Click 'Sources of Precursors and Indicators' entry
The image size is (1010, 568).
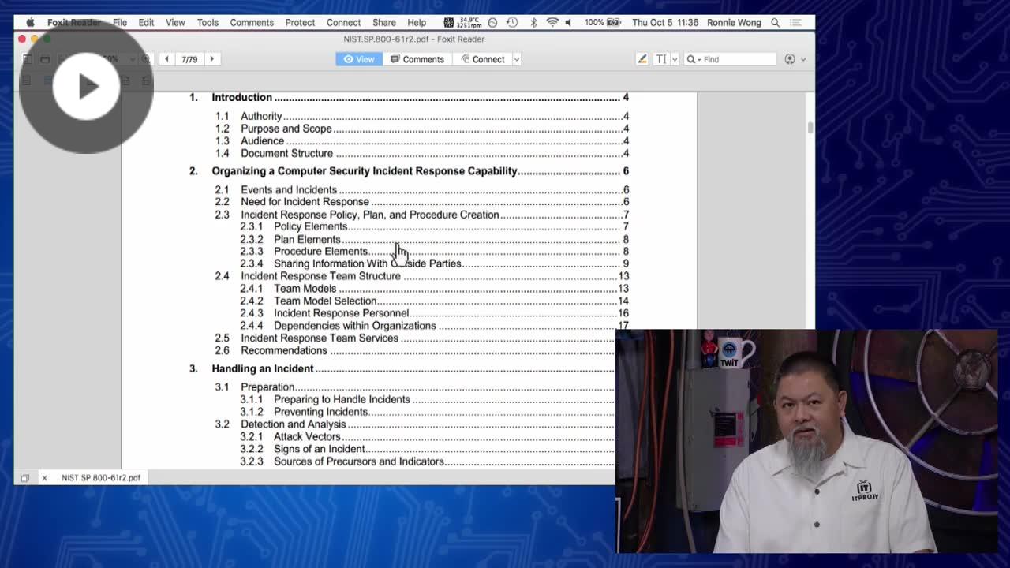coord(359,461)
